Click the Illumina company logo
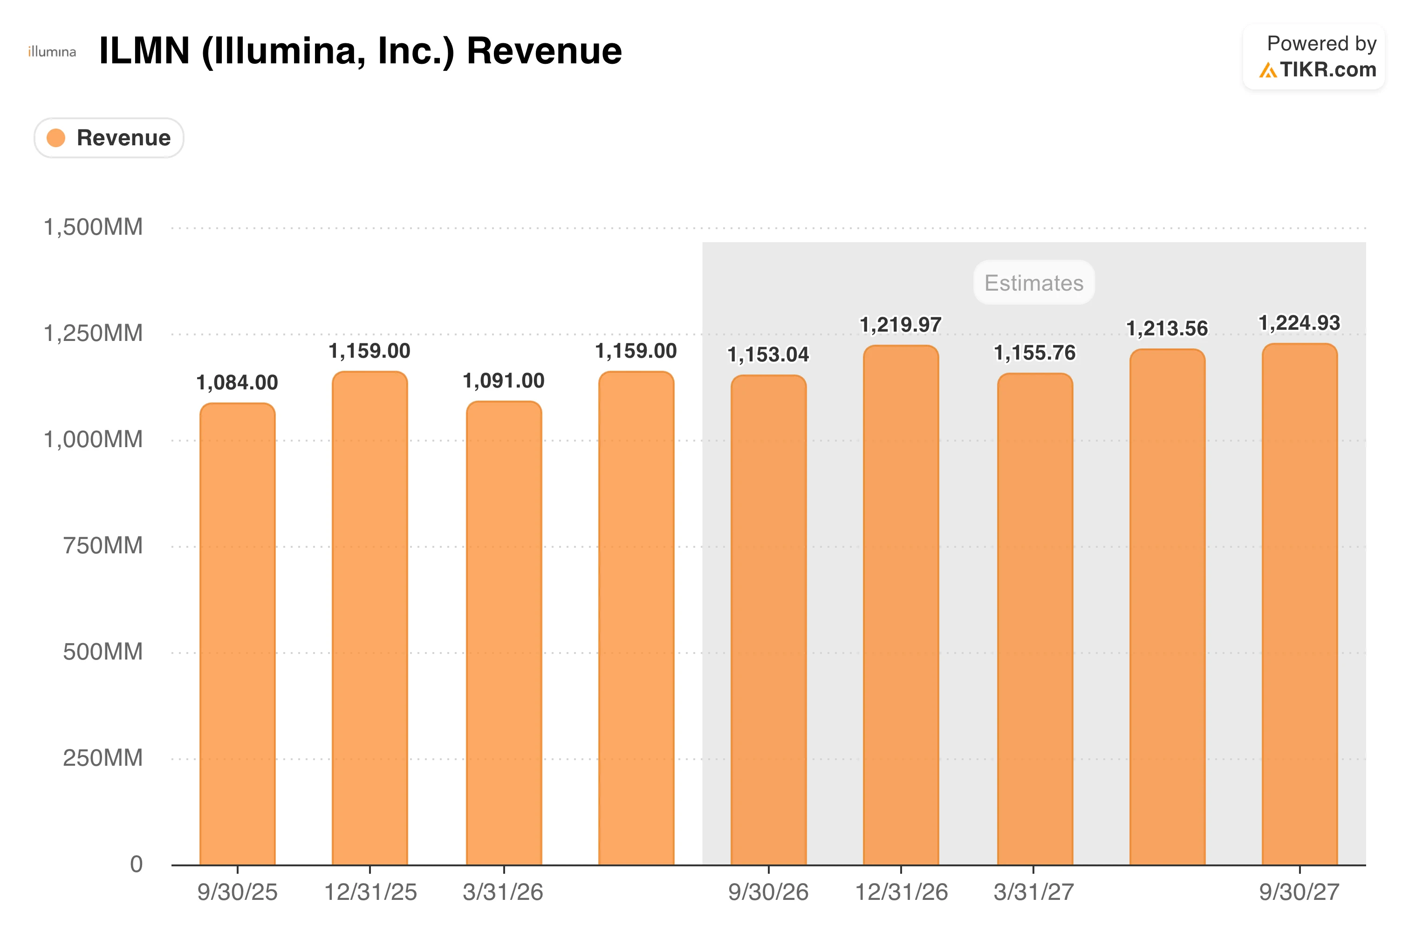Viewport: 1409px width, 939px height. point(52,52)
